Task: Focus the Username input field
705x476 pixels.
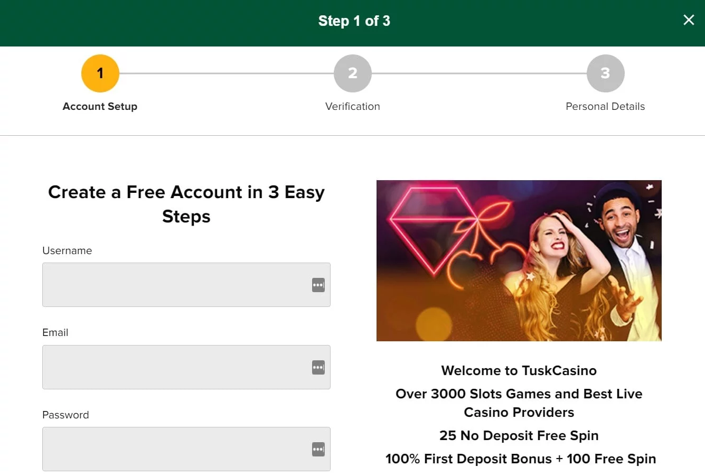Action: tap(174, 285)
